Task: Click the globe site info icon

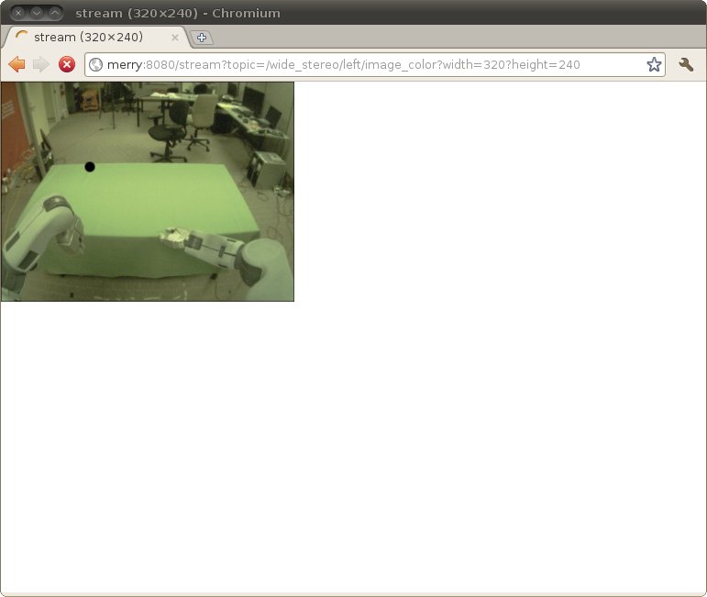Action: point(95,64)
